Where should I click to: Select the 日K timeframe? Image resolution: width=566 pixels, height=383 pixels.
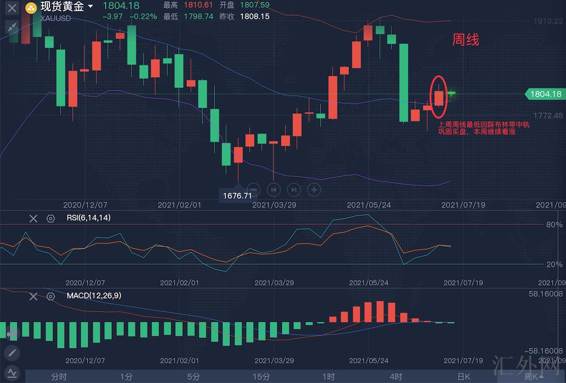coord(463,377)
